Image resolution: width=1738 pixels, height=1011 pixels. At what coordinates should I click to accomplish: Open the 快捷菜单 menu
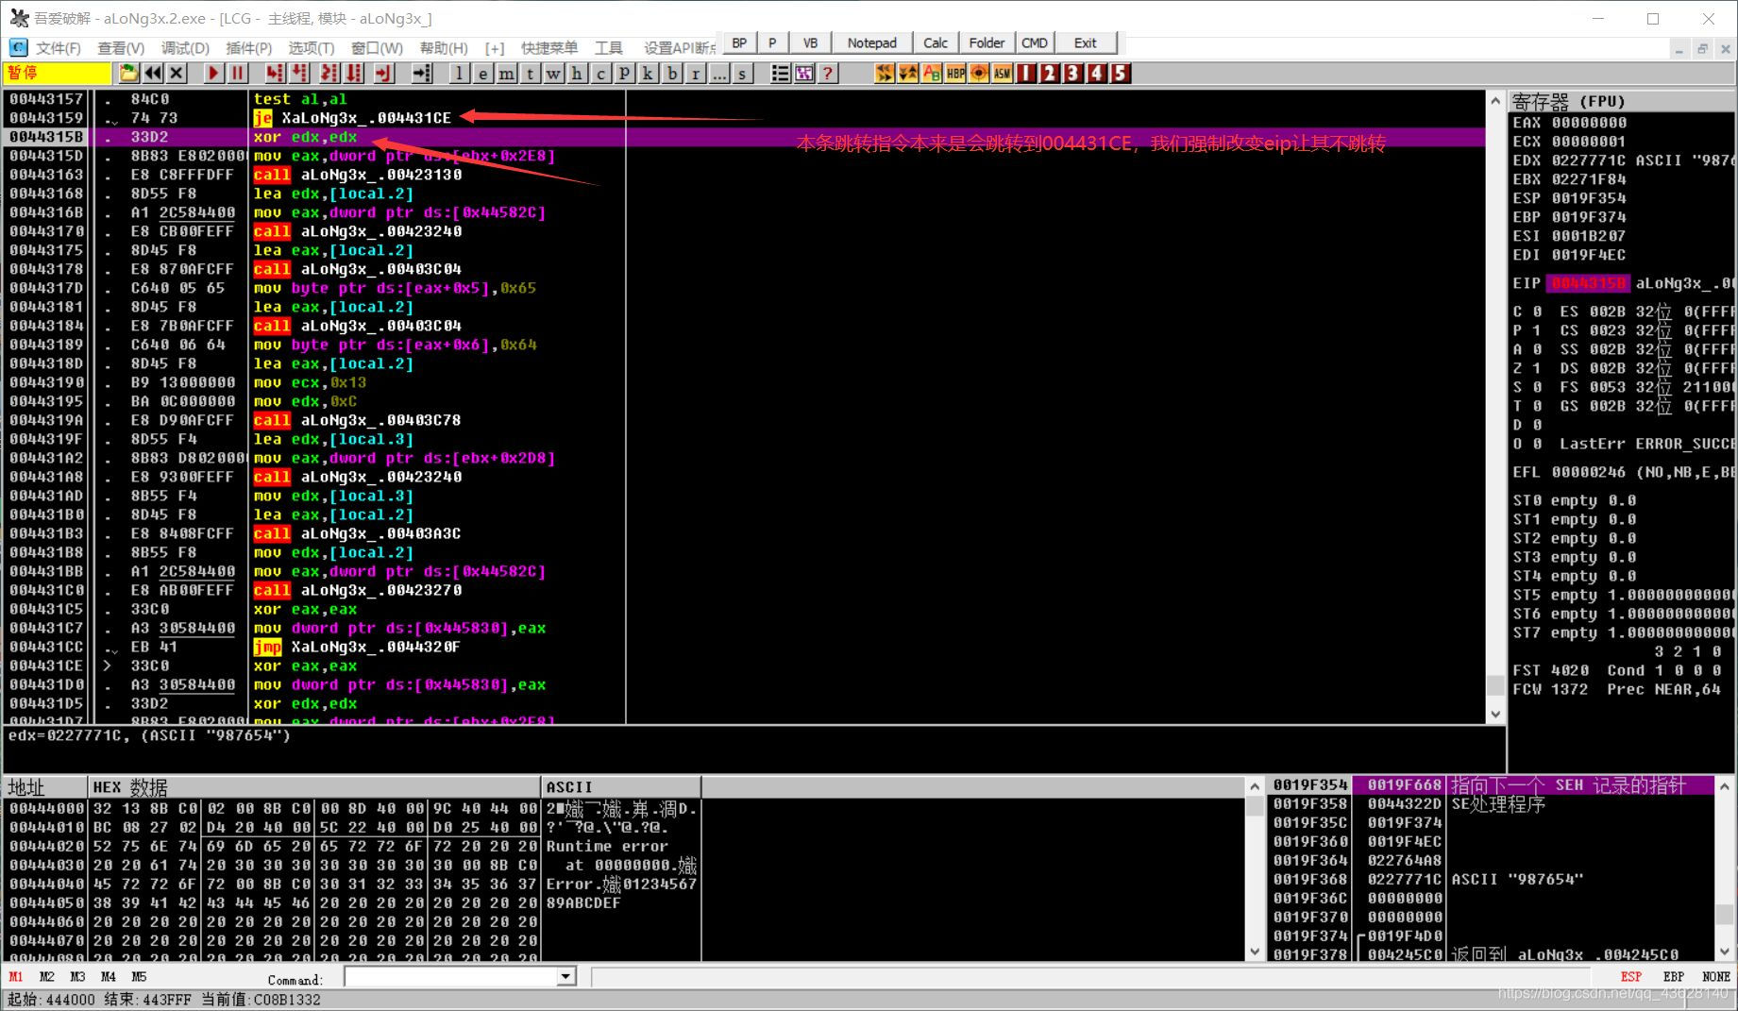click(x=549, y=47)
